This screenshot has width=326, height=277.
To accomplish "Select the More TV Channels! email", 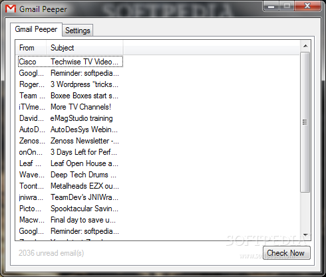I will (71, 107).
